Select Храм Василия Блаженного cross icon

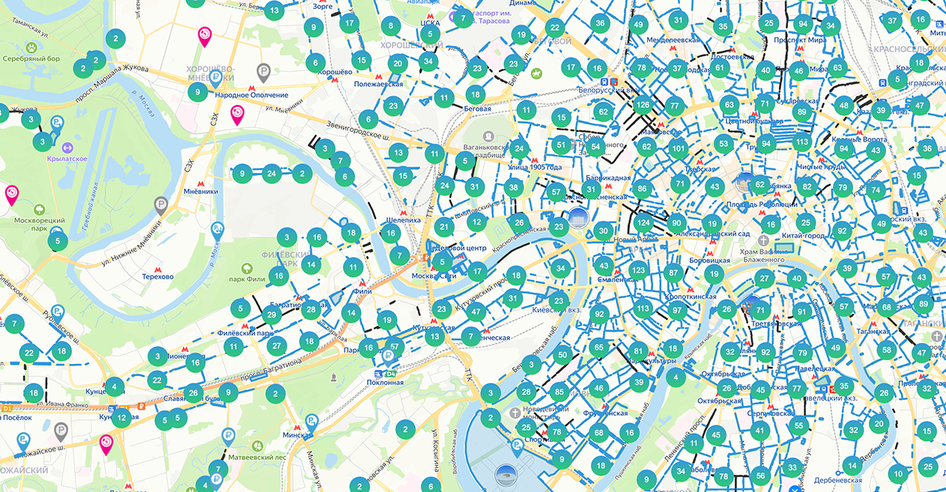coord(763,240)
